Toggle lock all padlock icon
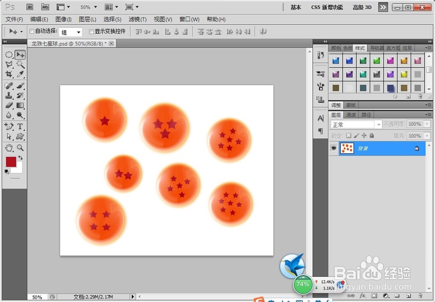The image size is (435, 302). coord(372,136)
